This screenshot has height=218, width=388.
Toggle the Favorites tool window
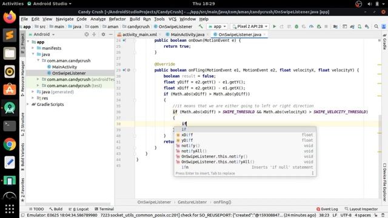22,190
